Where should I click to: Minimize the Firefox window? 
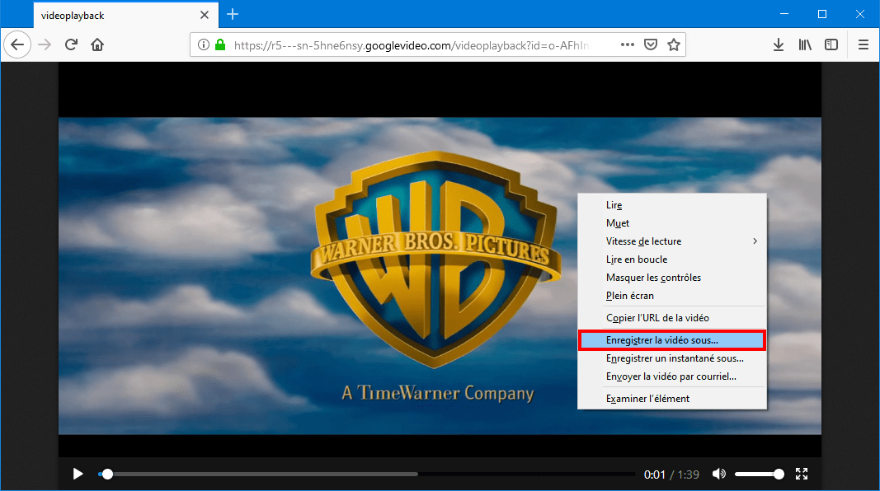[784, 14]
